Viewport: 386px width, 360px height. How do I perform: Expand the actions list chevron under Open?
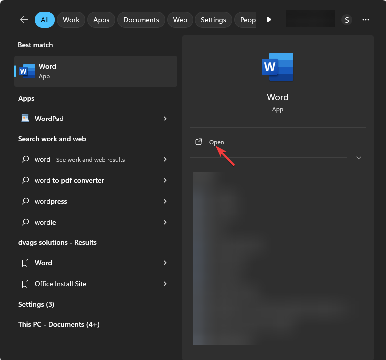358,158
